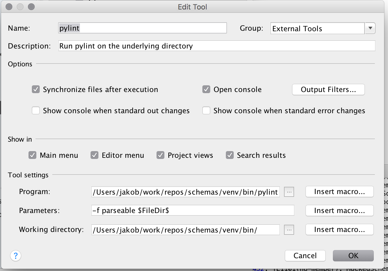Image resolution: width=388 pixels, height=271 pixels.
Task: Uncheck the Main menu checkbox
Action: point(32,155)
